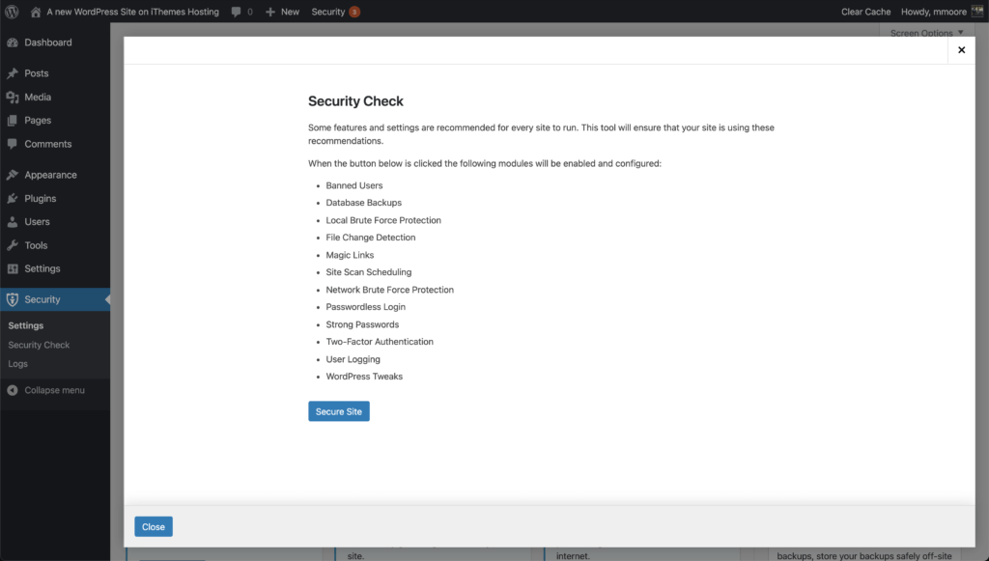Click the Security notification badge showing 3

354,12
